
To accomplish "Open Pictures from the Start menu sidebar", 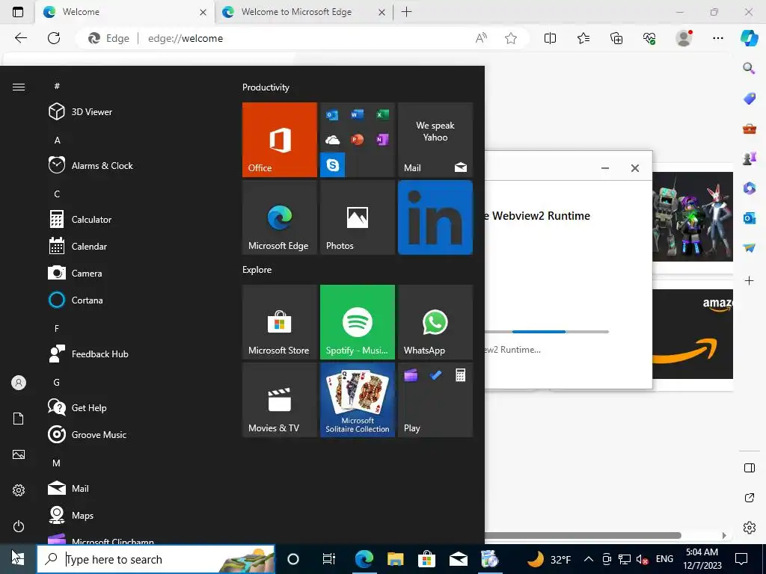I will click(19, 454).
